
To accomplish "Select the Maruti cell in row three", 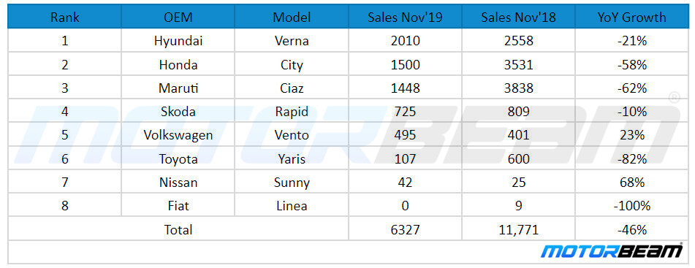I will pos(178,88).
